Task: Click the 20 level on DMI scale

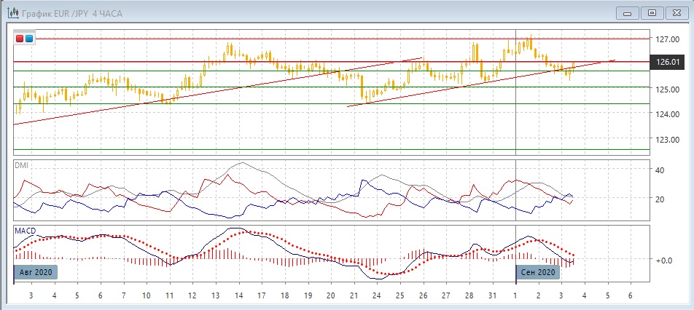Action: [x=660, y=199]
